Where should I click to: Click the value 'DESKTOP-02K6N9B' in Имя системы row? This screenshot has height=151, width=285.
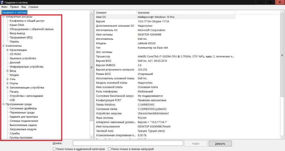pyautogui.click(x=149, y=34)
